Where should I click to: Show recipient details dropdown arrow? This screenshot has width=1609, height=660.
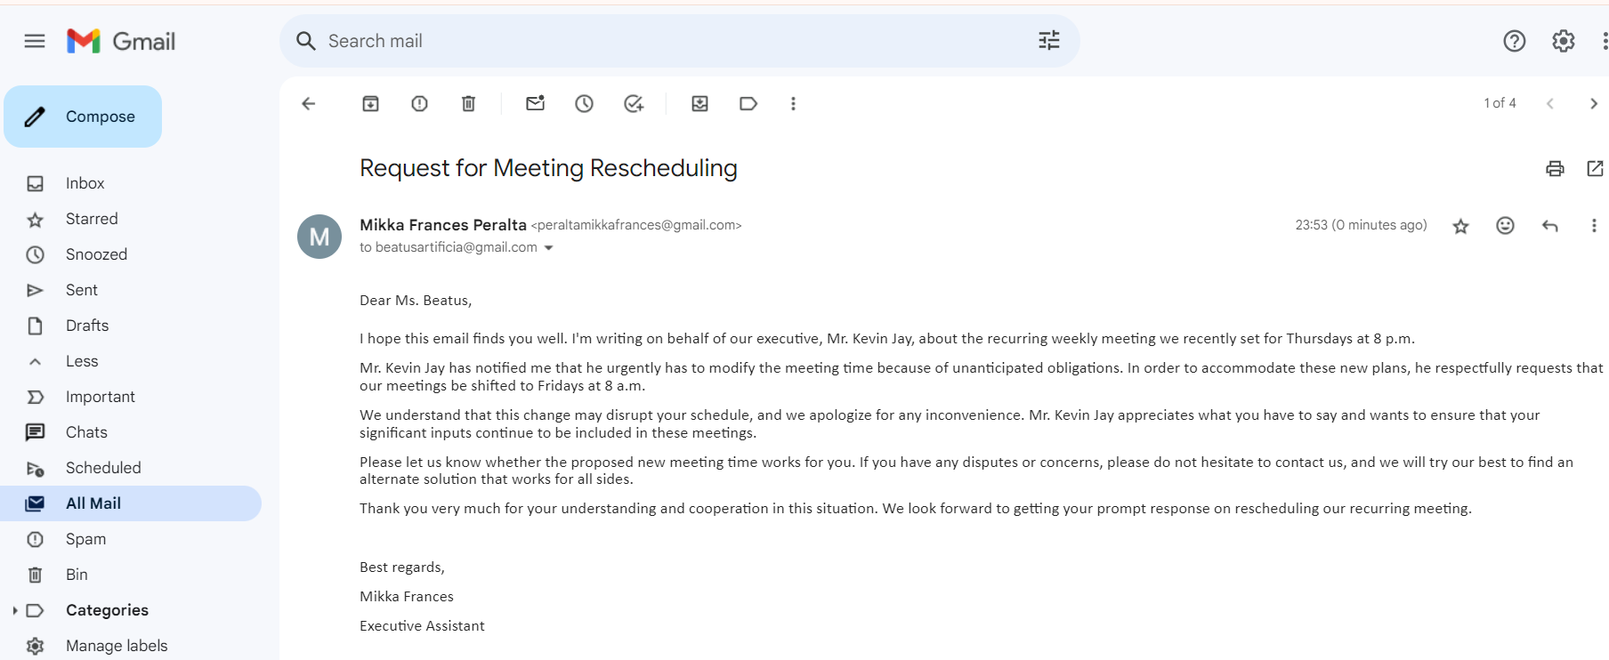click(x=548, y=248)
